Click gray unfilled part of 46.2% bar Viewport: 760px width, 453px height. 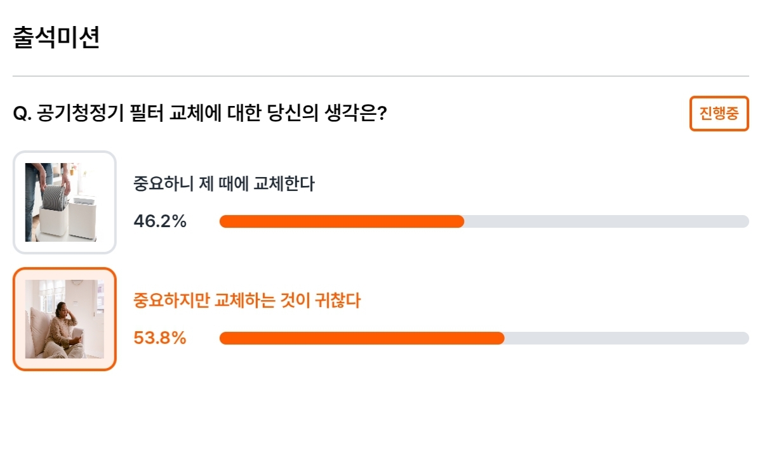[606, 221]
